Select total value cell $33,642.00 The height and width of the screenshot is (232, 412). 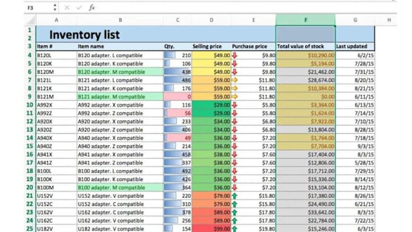click(305, 212)
